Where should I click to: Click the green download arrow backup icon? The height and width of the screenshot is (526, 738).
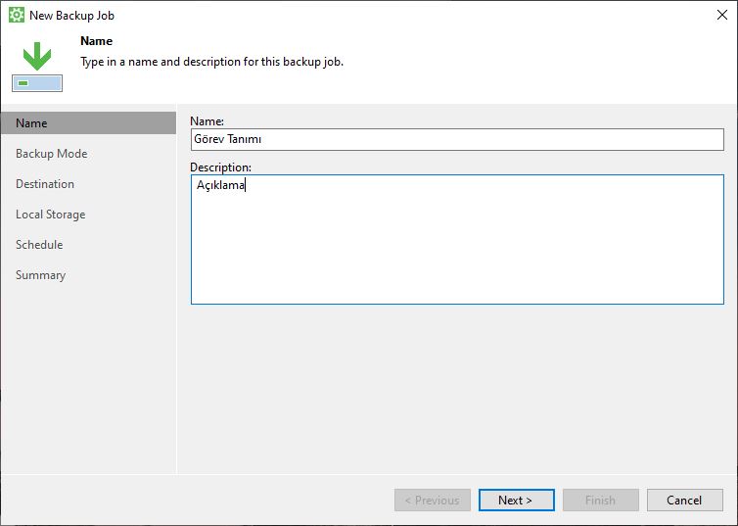point(37,56)
